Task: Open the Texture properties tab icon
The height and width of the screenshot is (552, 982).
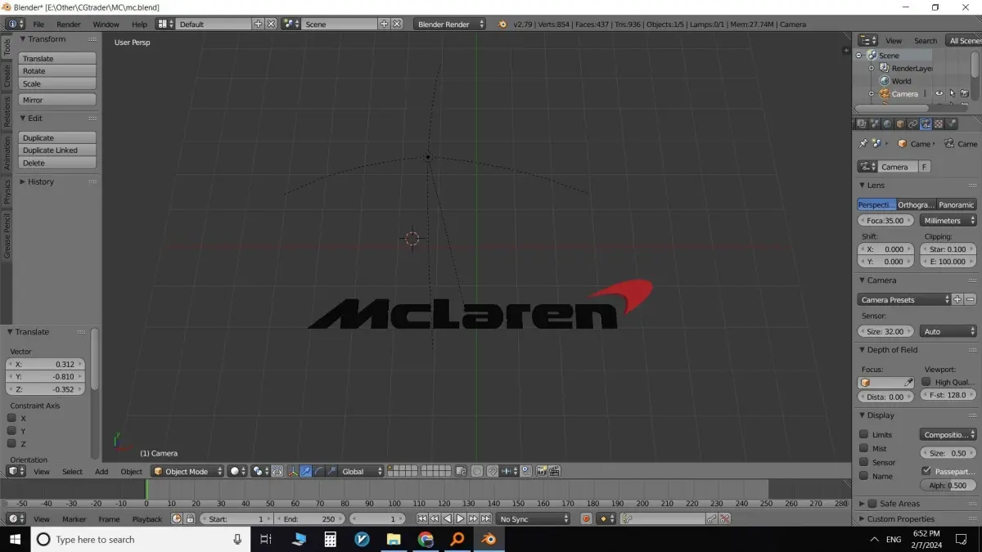Action: click(x=939, y=123)
